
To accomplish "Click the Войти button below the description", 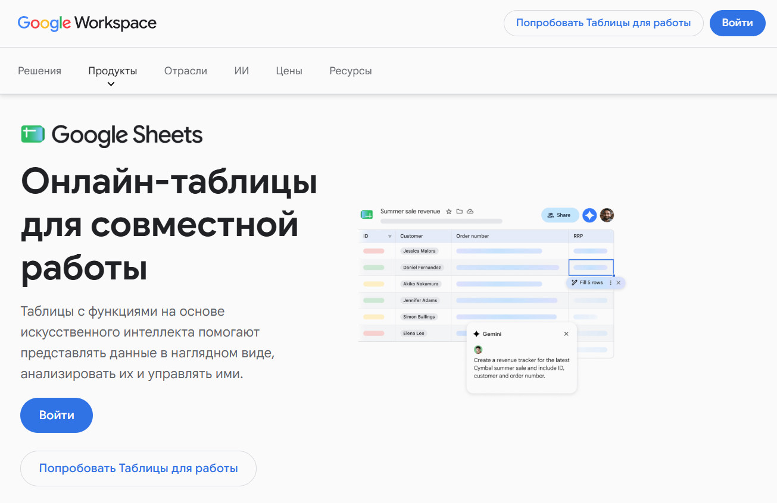I will [57, 415].
